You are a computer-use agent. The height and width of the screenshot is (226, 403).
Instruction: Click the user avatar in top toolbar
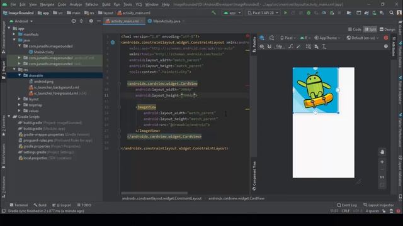coord(399,13)
